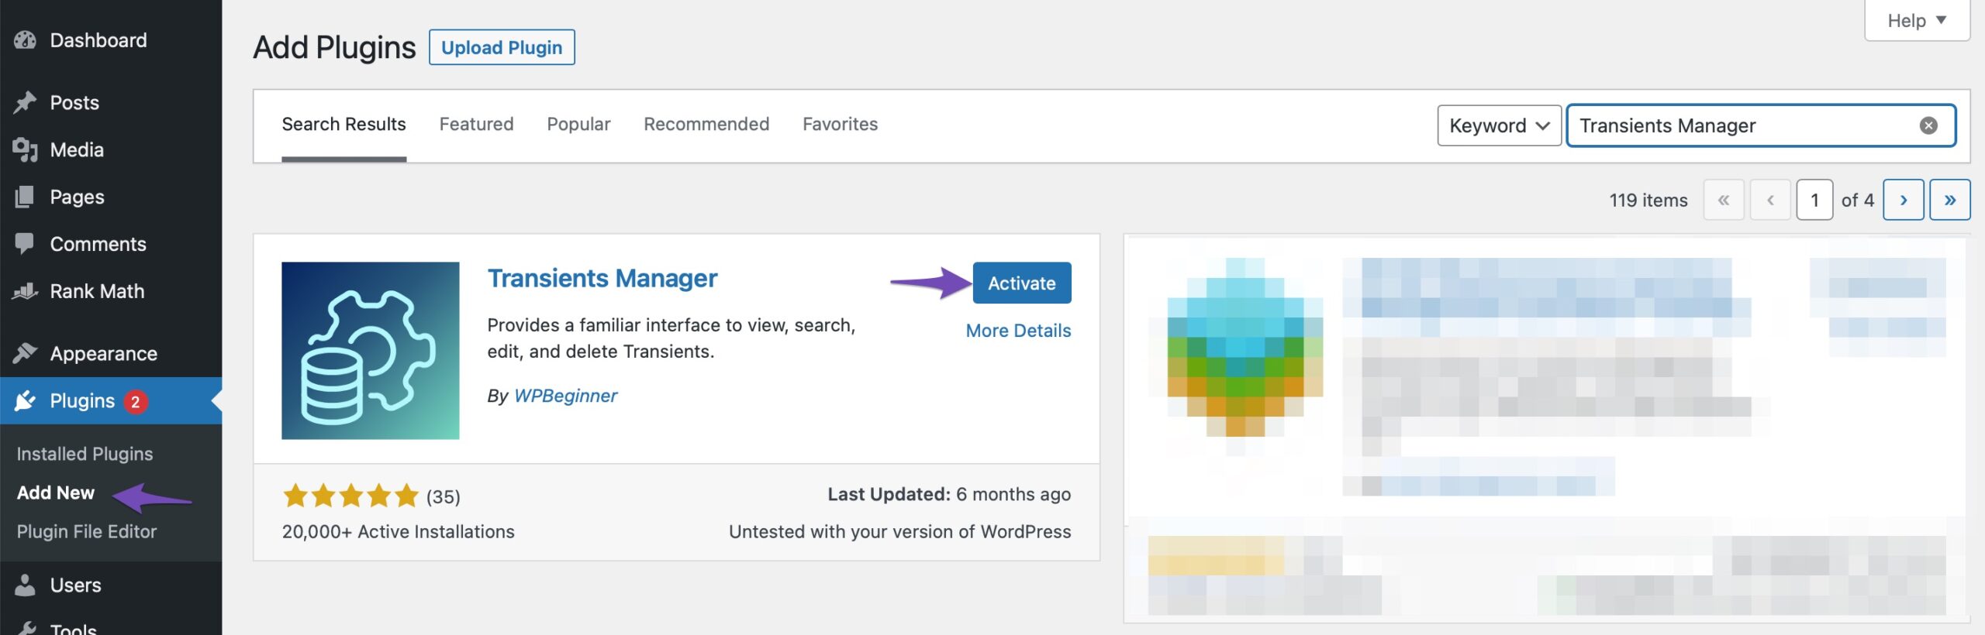Click 'Untested with your version of WordPress' text
The height and width of the screenshot is (635, 1985).
coord(900,531)
